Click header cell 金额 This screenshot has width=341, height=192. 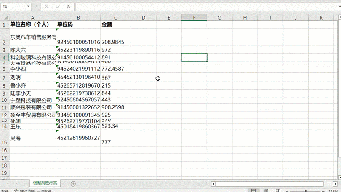coord(116,24)
